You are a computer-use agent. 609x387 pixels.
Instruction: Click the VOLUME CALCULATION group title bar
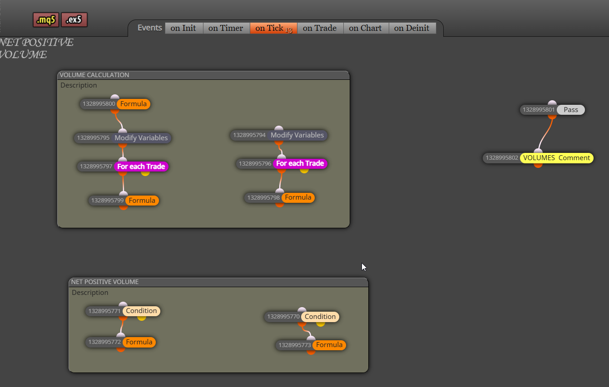click(203, 75)
